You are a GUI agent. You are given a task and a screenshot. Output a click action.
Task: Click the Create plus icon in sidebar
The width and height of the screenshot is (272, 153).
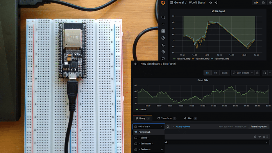click(x=163, y=24)
